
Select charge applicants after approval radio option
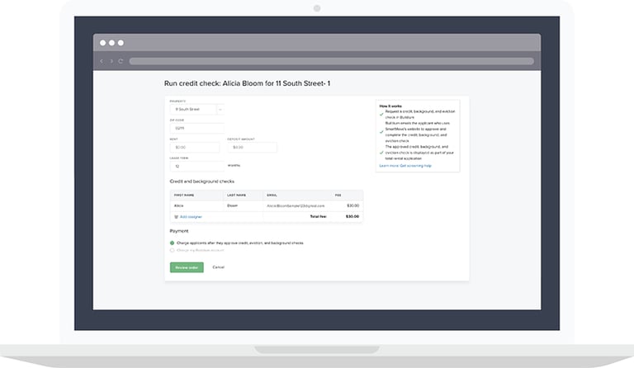(172, 243)
